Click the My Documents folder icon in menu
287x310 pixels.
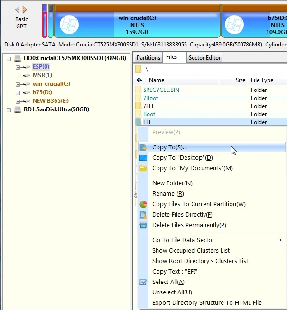coord(143,168)
